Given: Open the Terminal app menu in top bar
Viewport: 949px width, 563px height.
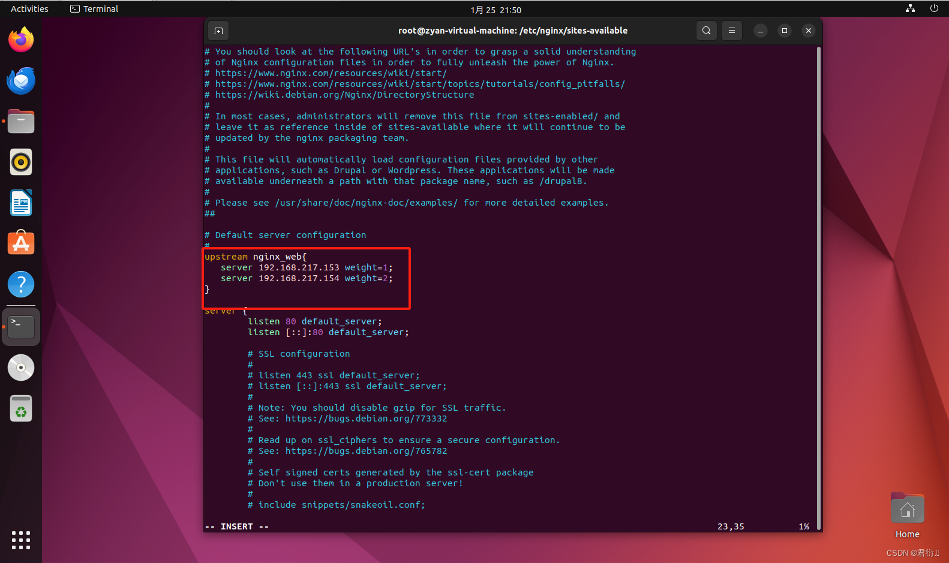Looking at the screenshot, I should point(94,9).
